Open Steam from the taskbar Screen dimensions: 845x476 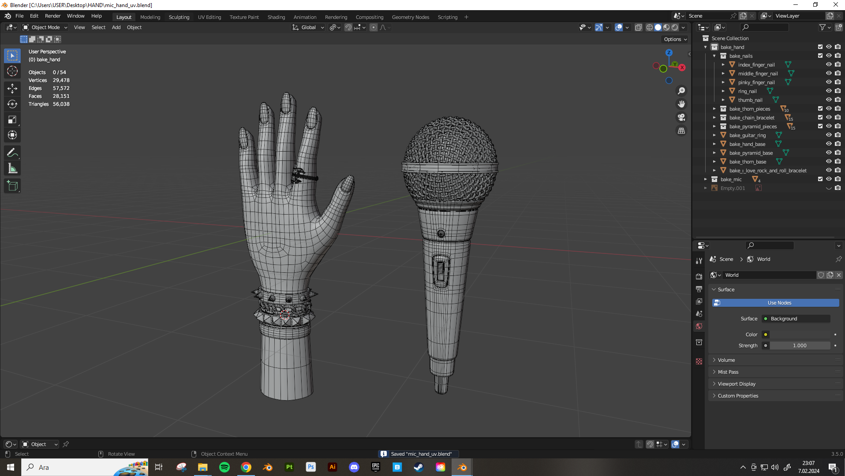pos(419,467)
